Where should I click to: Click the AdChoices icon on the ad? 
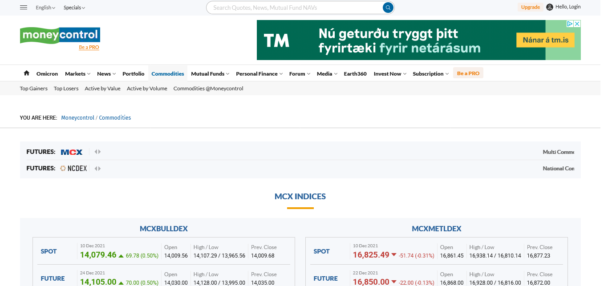coord(569,24)
